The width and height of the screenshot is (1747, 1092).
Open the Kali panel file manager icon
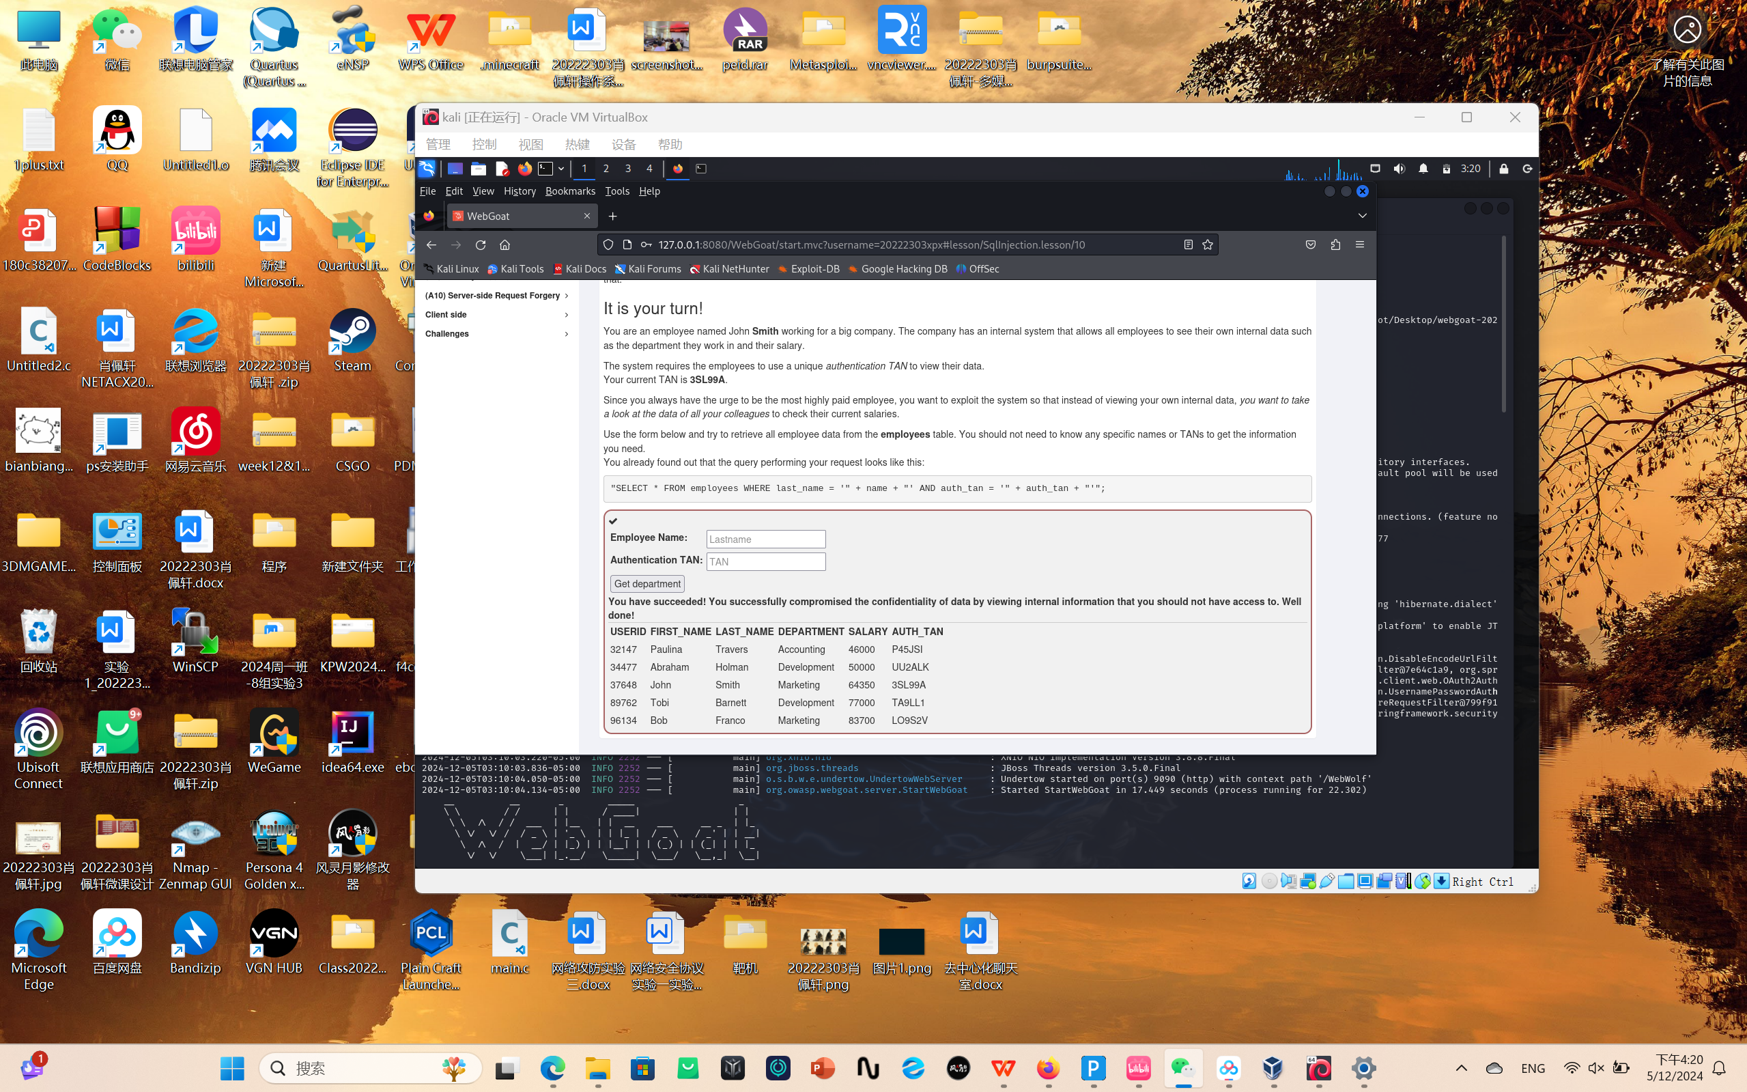coord(478,168)
